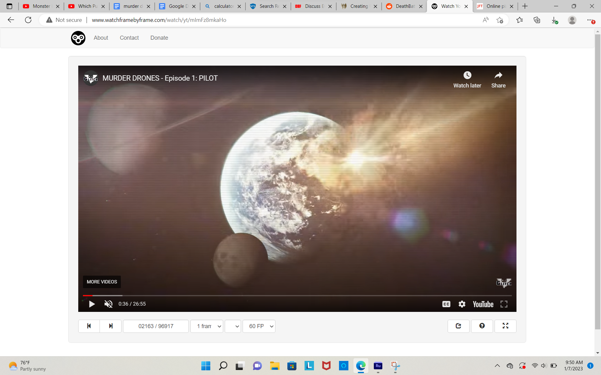Open the Favorites list

520,20
